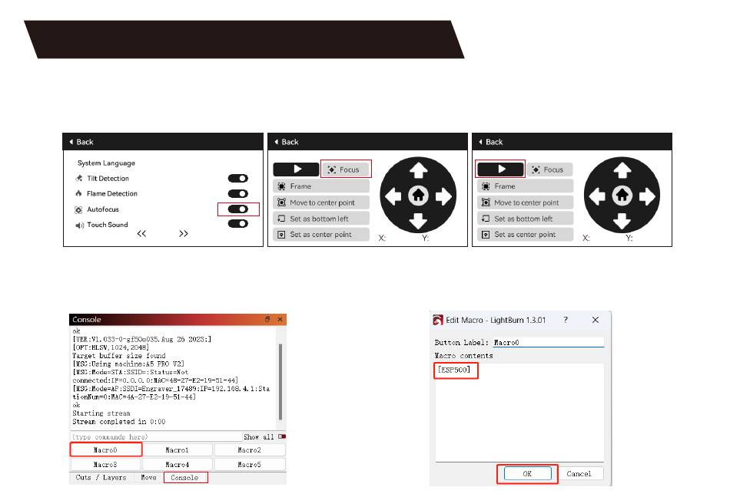Close the Console panel with X icon

coord(280,319)
